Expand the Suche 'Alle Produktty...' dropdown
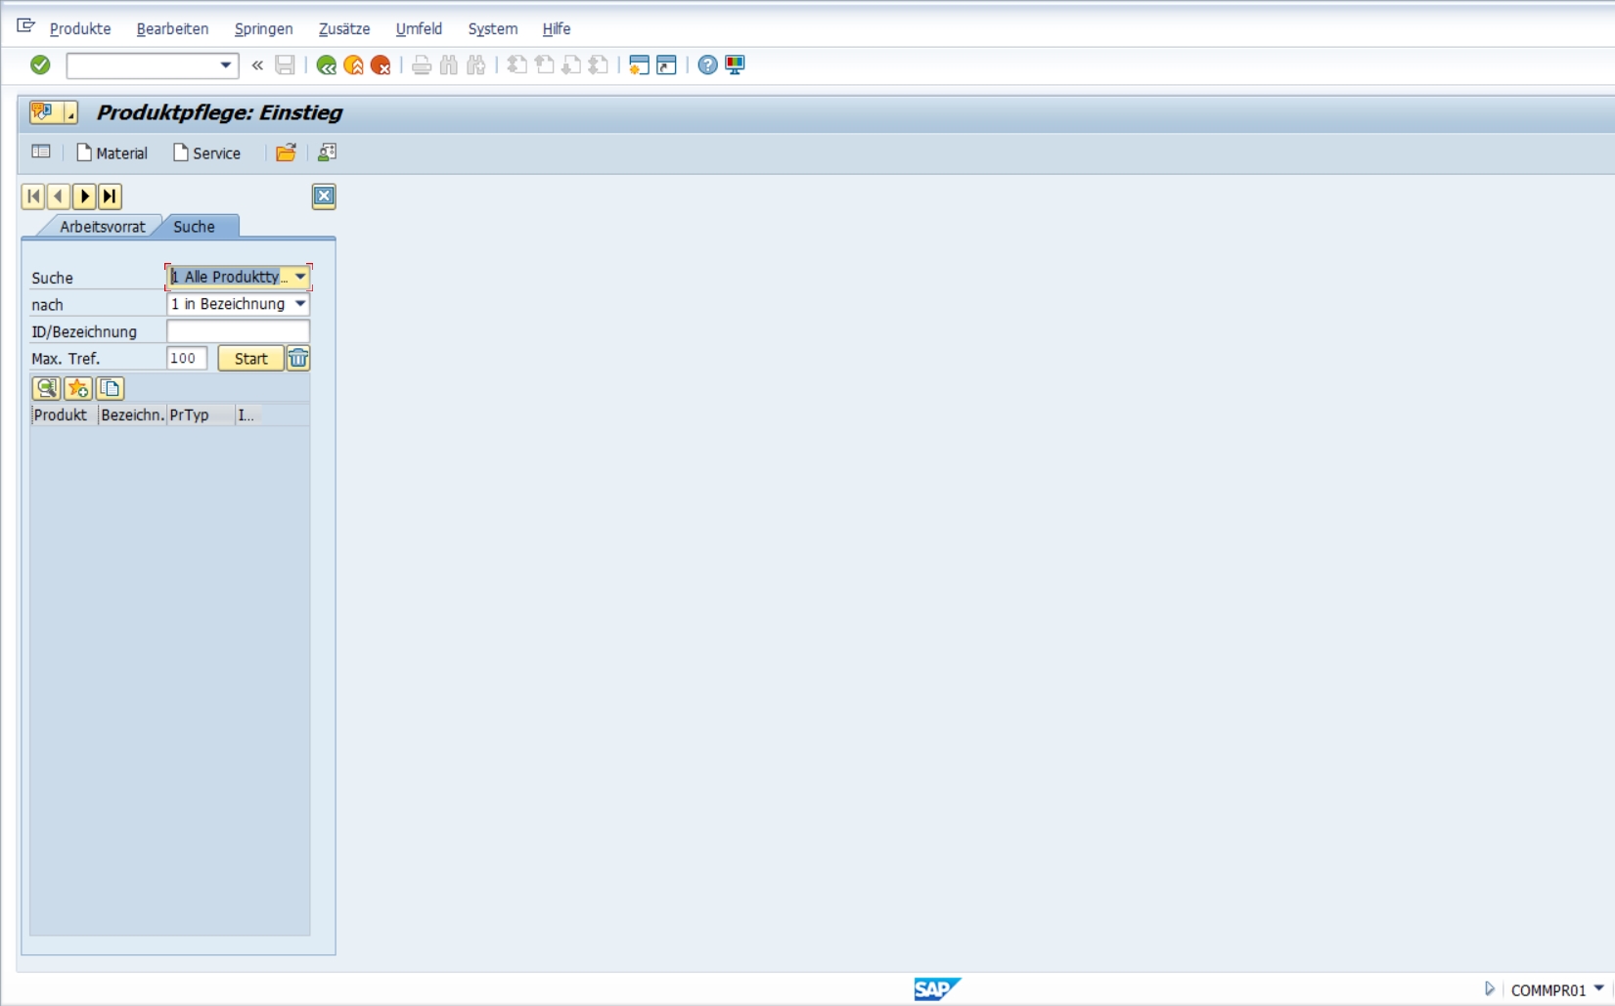The height and width of the screenshot is (1006, 1615). (x=300, y=277)
